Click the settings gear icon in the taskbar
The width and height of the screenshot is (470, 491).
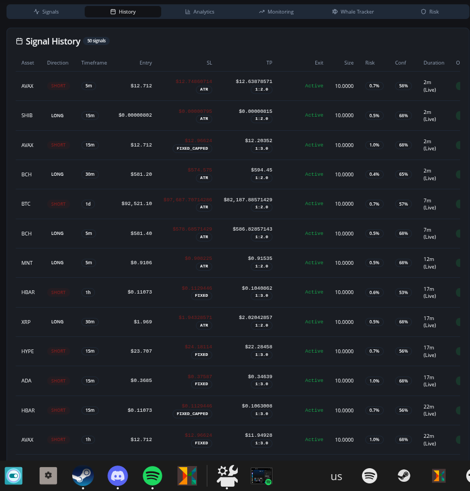point(48,475)
